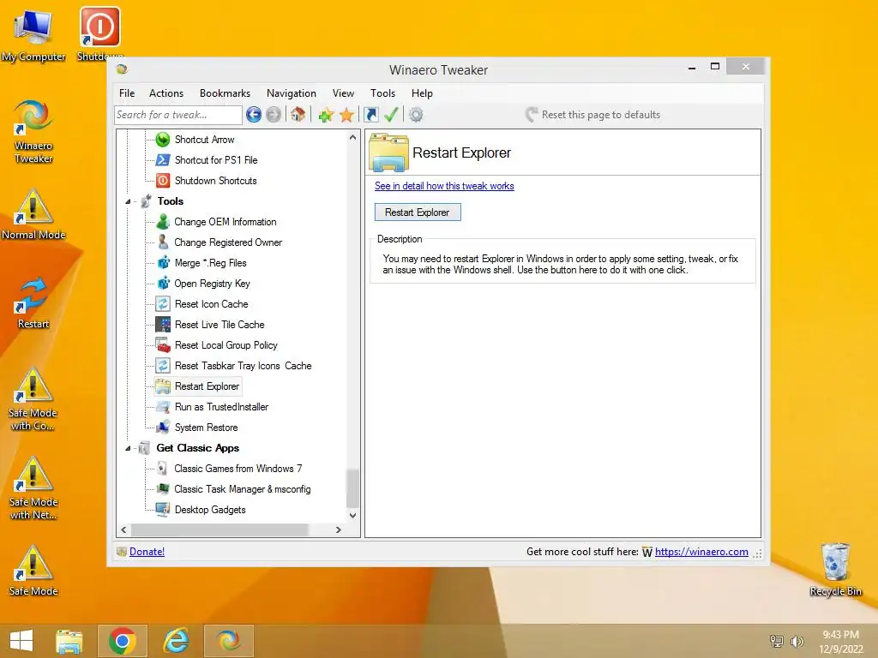
Task: Open the https://winaero.com link
Action: (x=701, y=552)
